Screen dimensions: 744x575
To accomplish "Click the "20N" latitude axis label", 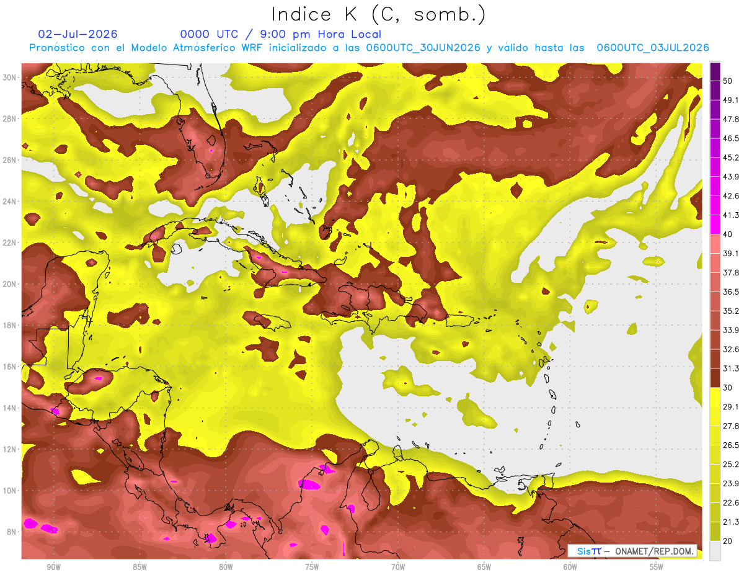I will 9,284.
